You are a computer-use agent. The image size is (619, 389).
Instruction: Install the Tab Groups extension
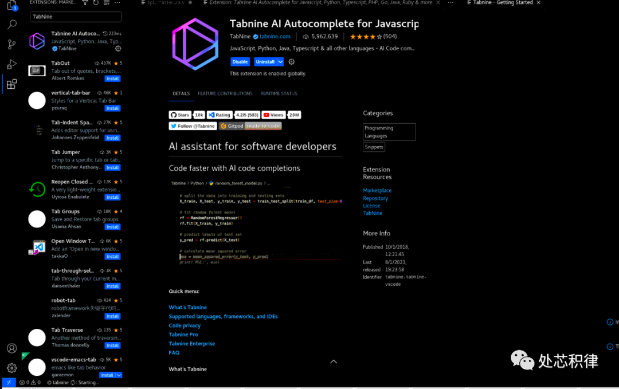(112, 227)
